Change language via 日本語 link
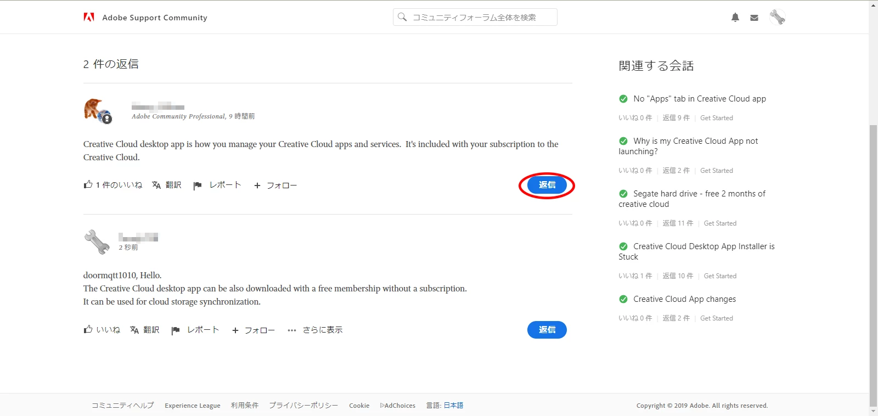878x416 pixels. (x=453, y=406)
